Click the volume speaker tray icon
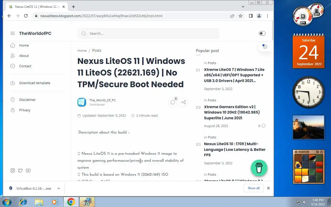Viewport: 331px width, 207px height. coord(305,202)
